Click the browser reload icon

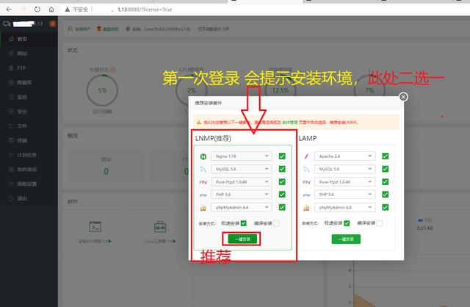[37, 10]
